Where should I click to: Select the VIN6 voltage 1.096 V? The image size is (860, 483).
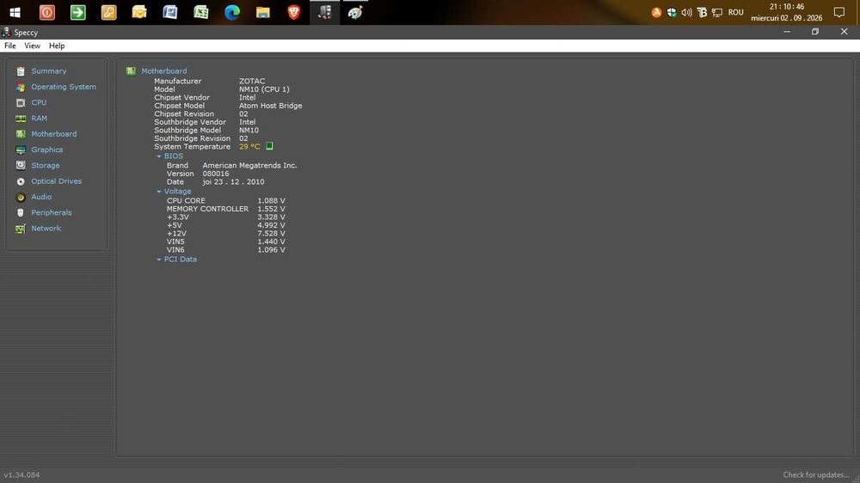pyautogui.click(x=271, y=250)
